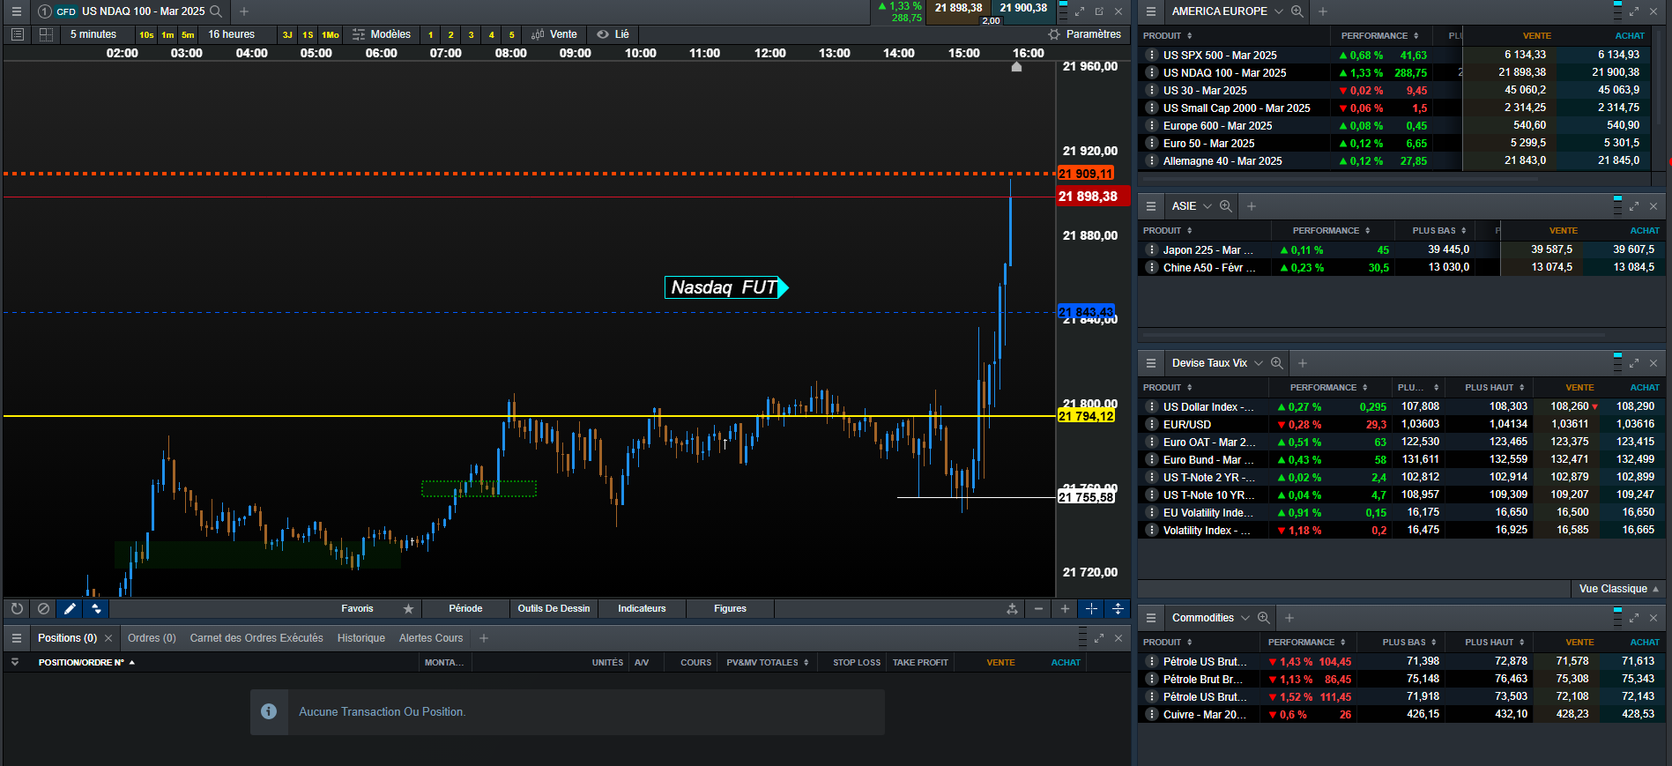
Task: Select the US SPX 500 - Mar 2025 row
Action: 1219,55
